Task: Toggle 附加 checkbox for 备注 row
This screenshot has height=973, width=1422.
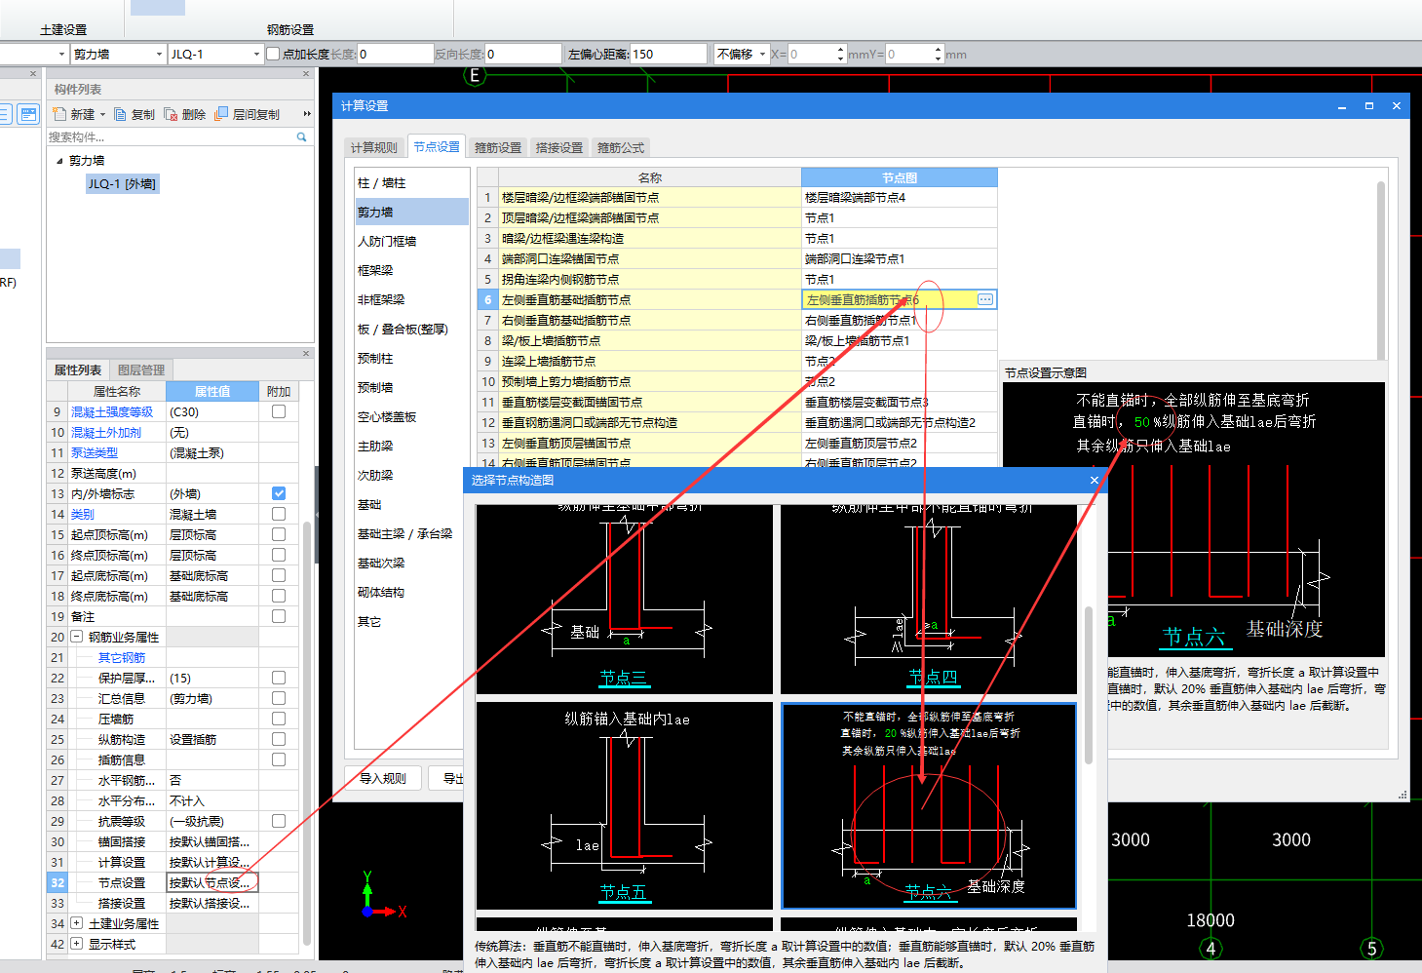Action: (279, 616)
